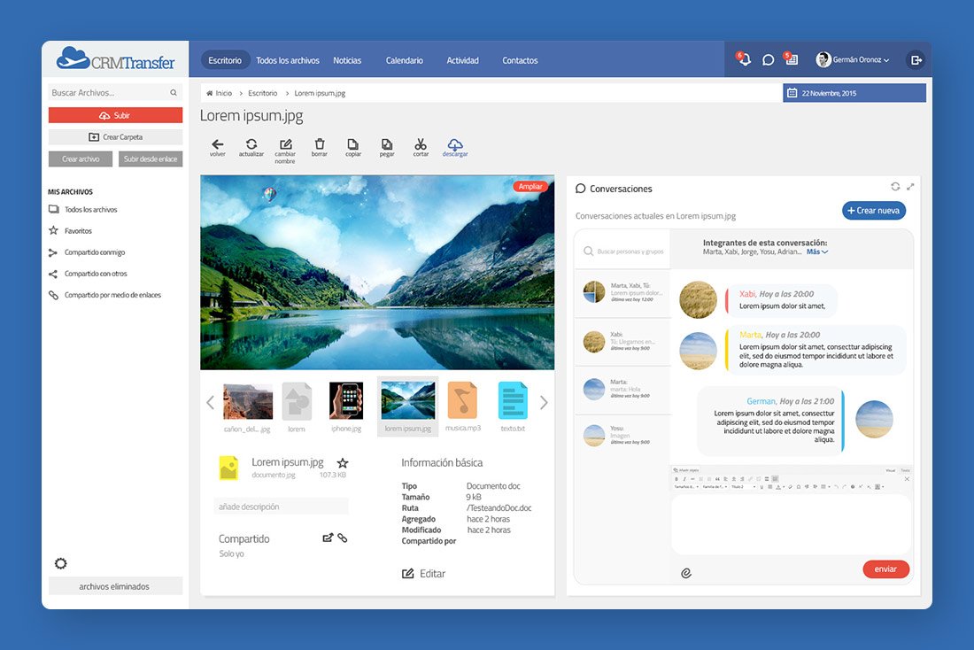Open the Actividad tab
Image resolution: width=974 pixels, height=650 pixels.
click(463, 60)
